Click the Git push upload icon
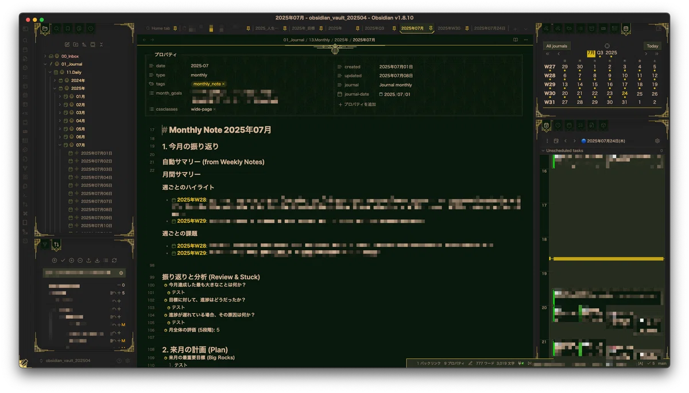This screenshot has height=393, width=689. (89, 260)
